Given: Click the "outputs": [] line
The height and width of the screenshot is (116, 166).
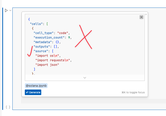Looking at the screenshot, I should [x=46, y=47].
